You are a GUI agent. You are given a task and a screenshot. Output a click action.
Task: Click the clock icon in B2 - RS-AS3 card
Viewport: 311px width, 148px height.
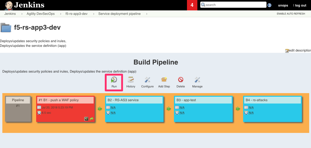pos(108,113)
